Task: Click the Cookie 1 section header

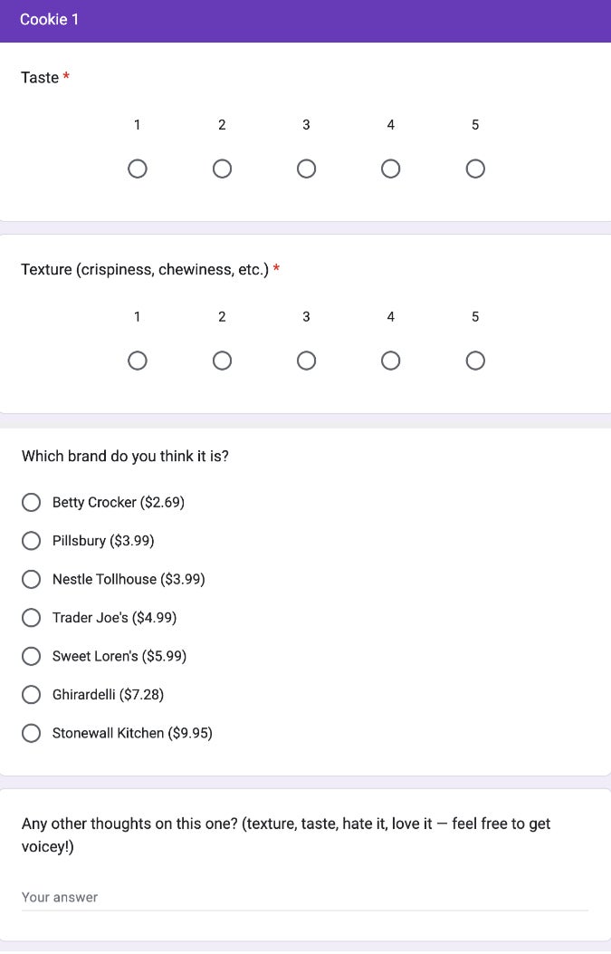Action: [x=50, y=19]
